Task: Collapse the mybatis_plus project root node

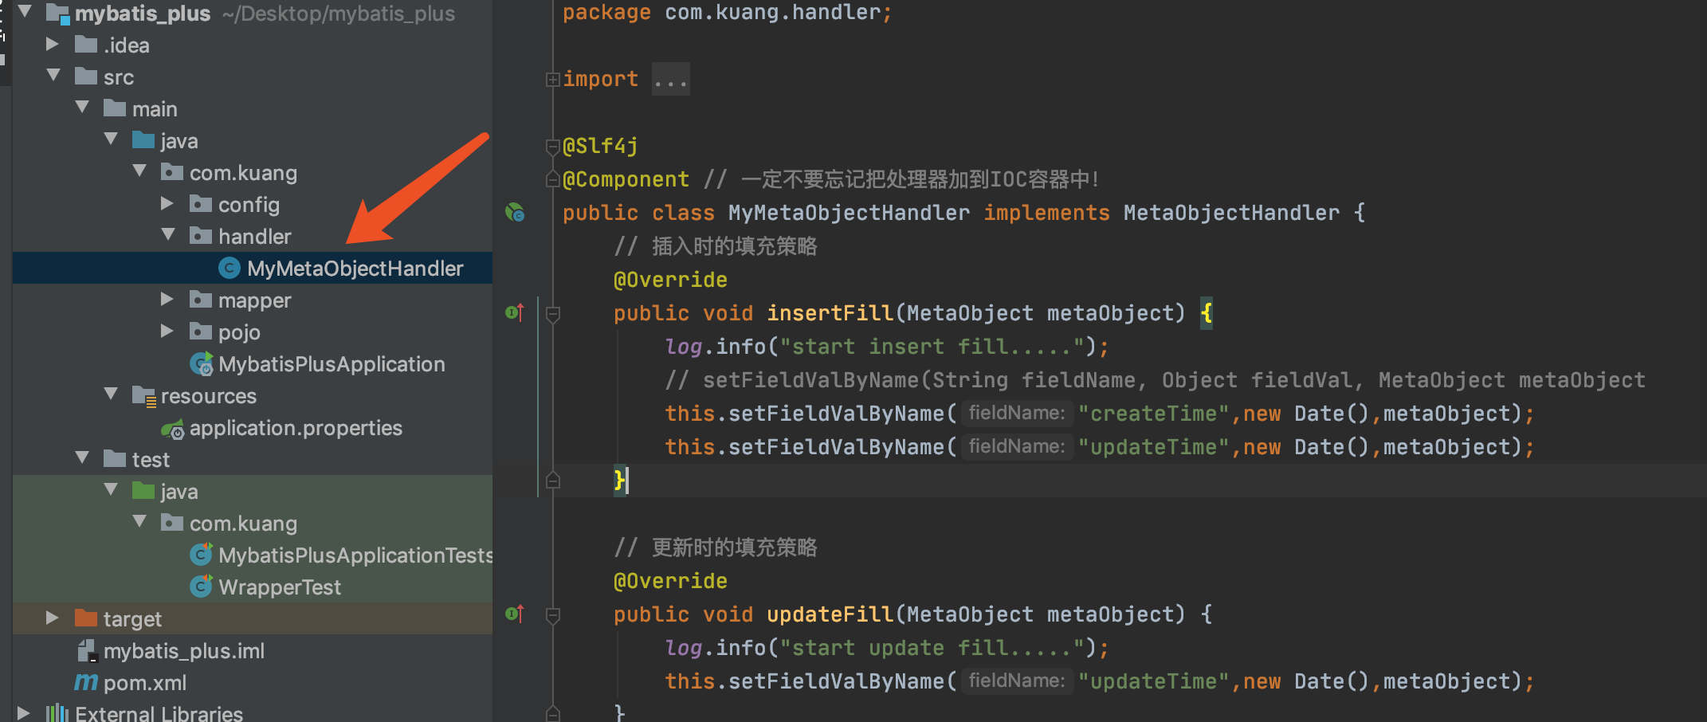Action: (25, 12)
